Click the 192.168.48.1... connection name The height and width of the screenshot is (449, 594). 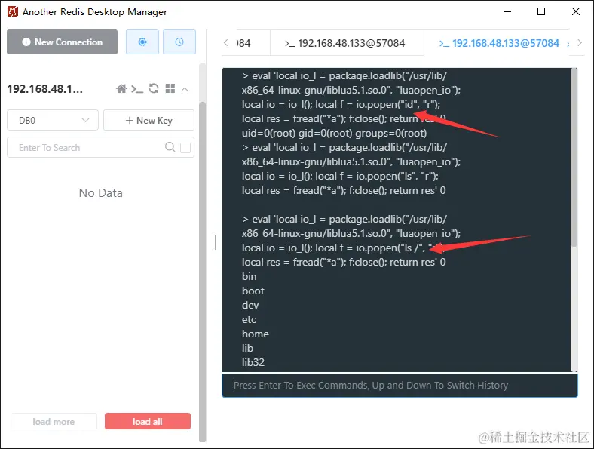(45, 89)
